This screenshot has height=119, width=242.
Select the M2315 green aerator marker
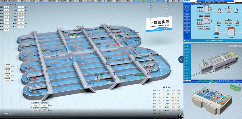pos(107,58)
